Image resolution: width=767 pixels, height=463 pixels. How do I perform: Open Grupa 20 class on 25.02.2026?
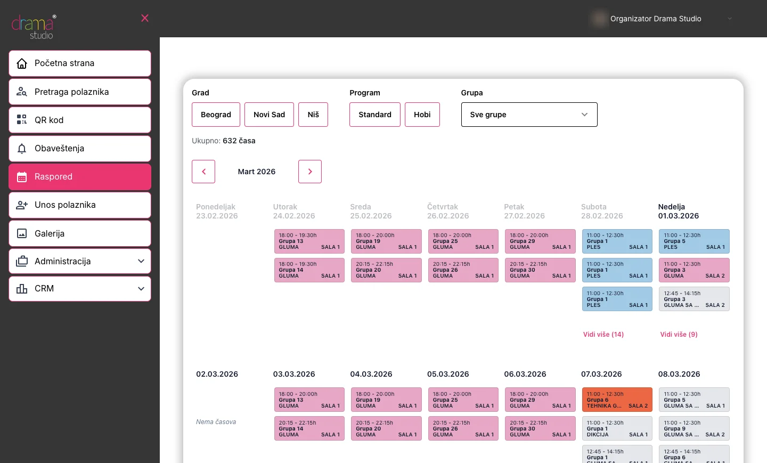387,270
